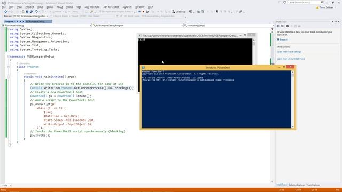Collapse the namespace PSSRunspaceDebug code block
The width and height of the screenshot is (342, 192).
pyautogui.click(x=9, y=57)
